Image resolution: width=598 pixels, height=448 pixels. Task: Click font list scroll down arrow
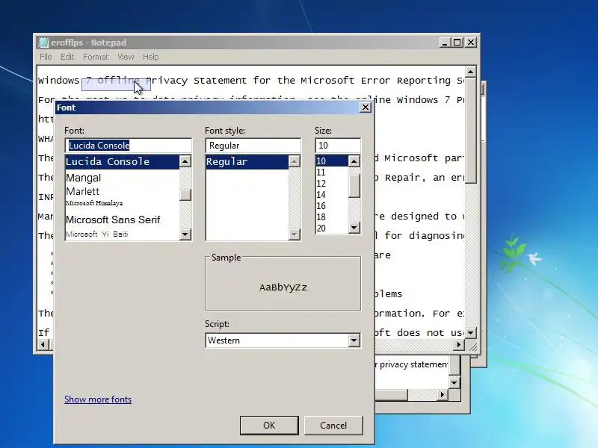[185, 234]
